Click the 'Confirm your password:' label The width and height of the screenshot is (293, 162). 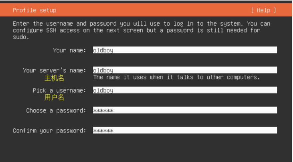tap(49, 131)
